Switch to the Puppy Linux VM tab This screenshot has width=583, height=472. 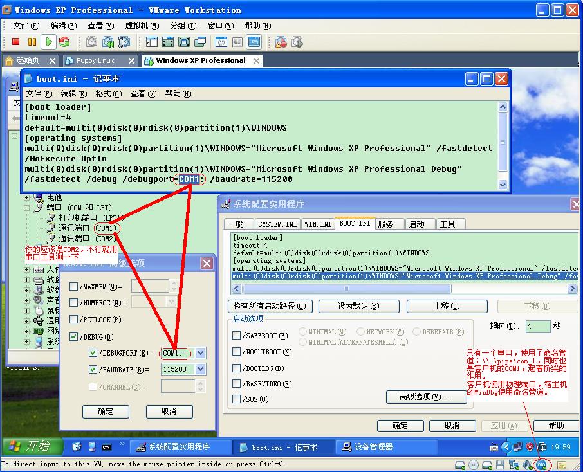click(99, 60)
